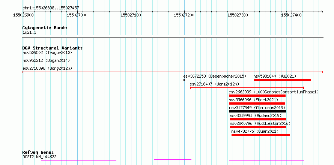
Task: Click the 155026900 ruler coordinate
Action: click(23, 15)
